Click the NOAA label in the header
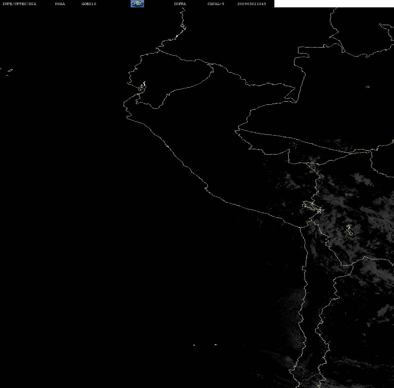Viewport: 394px width, 388px height. tap(60, 4)
